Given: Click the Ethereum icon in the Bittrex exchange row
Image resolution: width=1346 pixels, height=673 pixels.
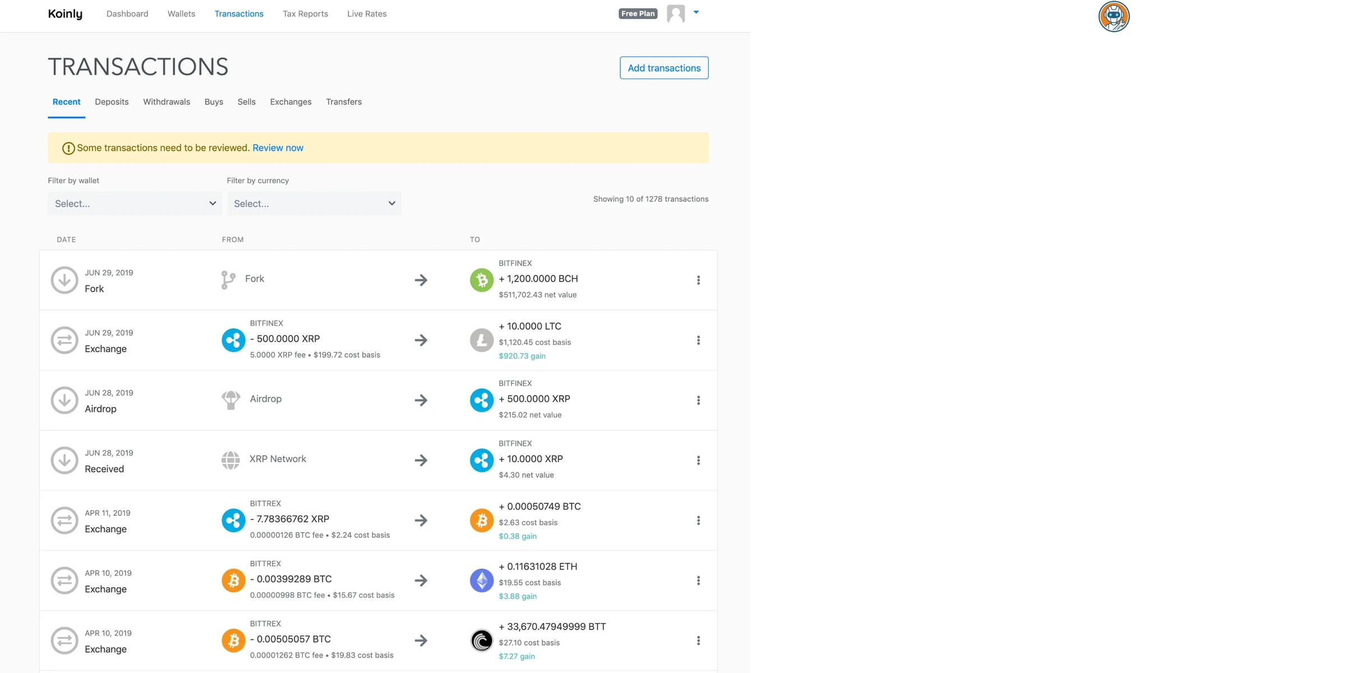Looking at the screenshot, I should click(481, 580).
